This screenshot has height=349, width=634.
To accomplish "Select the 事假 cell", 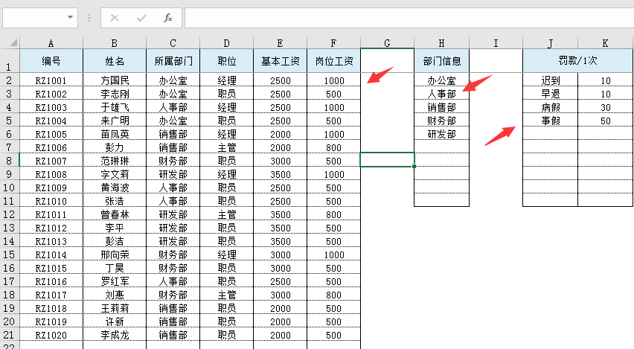I will coord(551,121).
